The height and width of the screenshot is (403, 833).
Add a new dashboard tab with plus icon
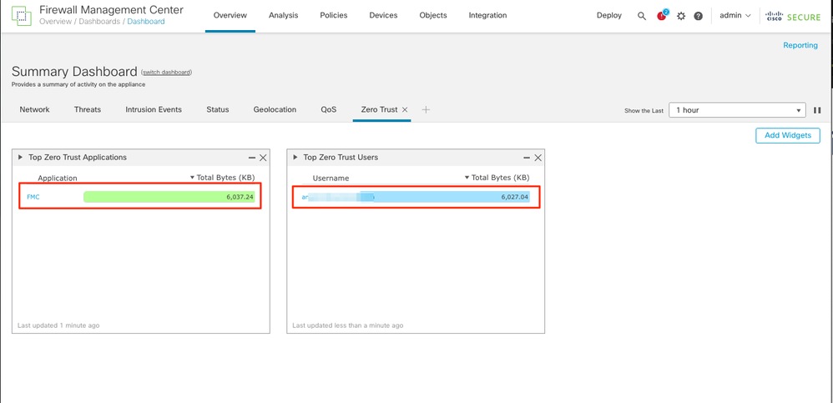coord(426,109)
